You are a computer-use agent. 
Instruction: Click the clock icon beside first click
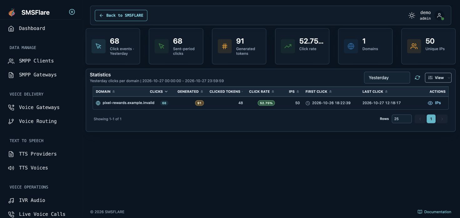(x=308, y=103)
